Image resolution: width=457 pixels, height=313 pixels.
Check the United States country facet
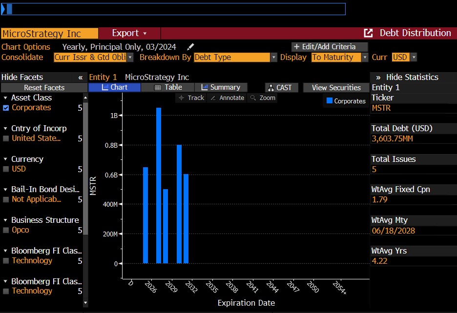[6, 138]
